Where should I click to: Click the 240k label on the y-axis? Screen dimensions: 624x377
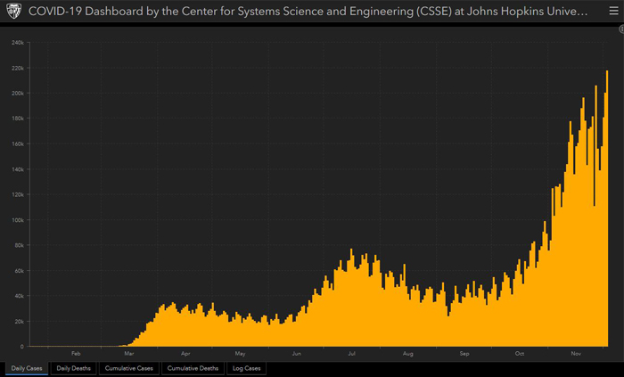tap(18, 43)
